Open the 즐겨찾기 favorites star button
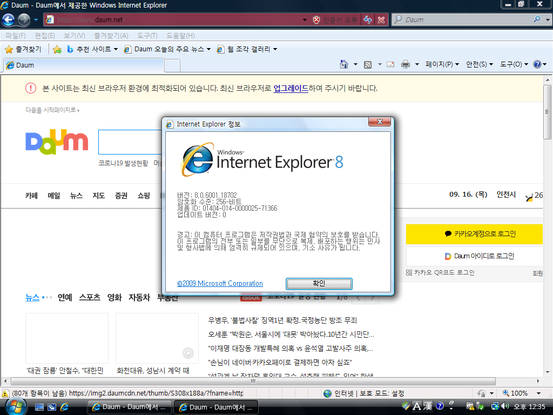This screenshot has height=415, width=553. click(23, 49)
